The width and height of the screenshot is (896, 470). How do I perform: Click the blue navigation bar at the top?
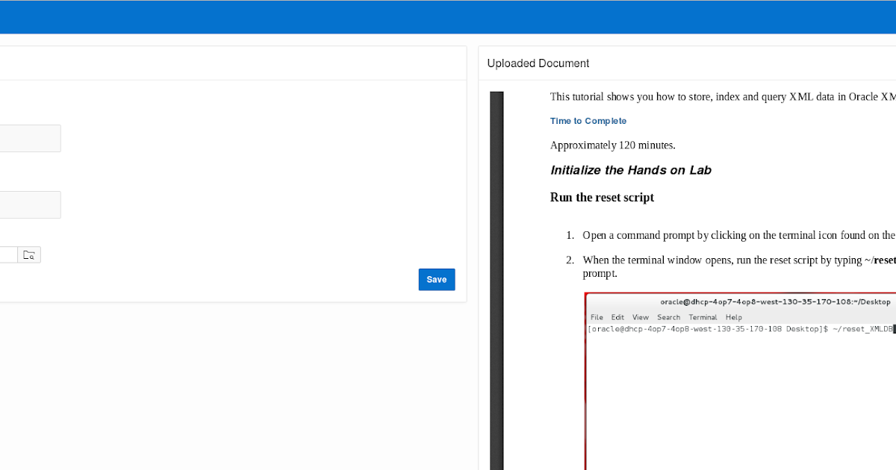coord(448,16)
